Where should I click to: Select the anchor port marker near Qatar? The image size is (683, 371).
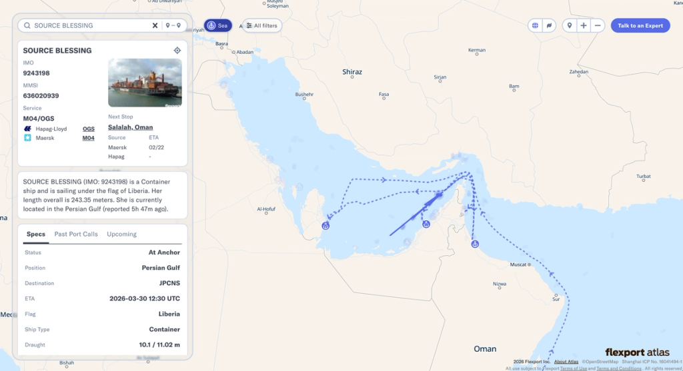pos(325,226)
